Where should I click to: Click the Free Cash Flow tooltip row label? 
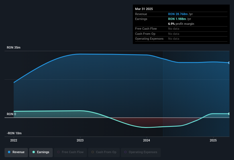(146, 29)
